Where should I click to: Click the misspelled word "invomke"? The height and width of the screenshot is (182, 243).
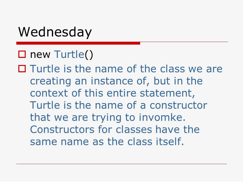coord(162,117)
